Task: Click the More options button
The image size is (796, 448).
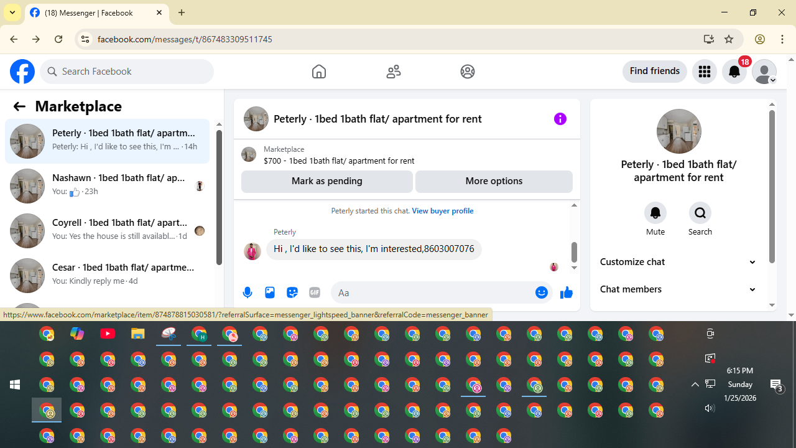Action: pos(494,181)
